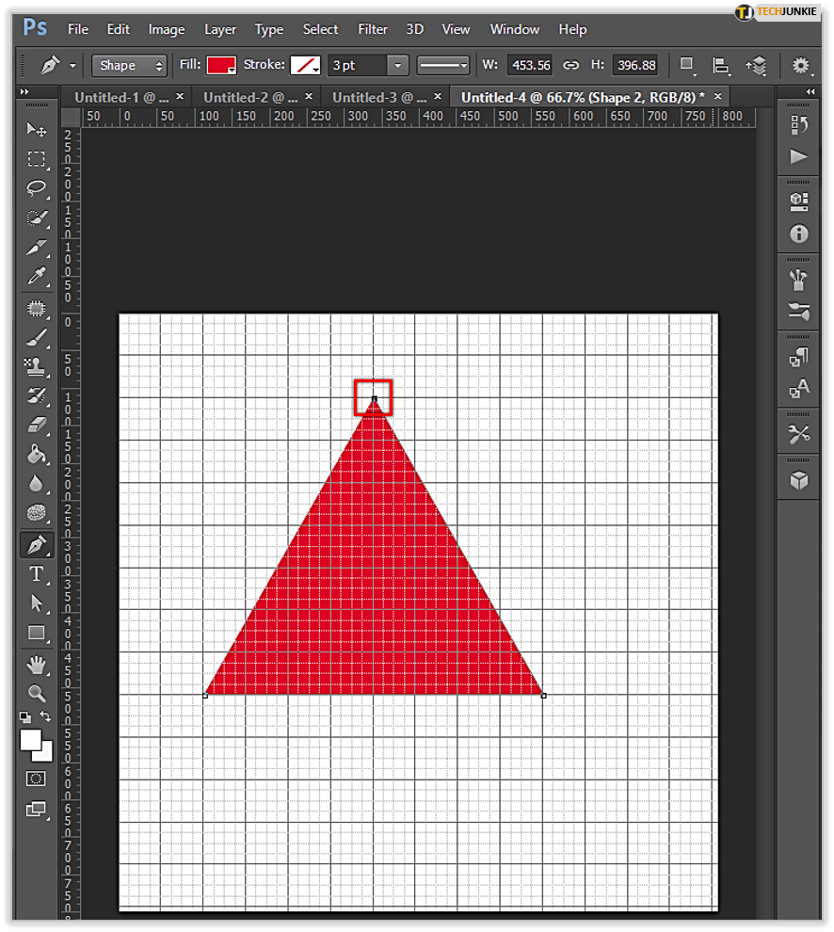
Task: Open the Brush Presets panel icon
Action: tap(799, 311)
